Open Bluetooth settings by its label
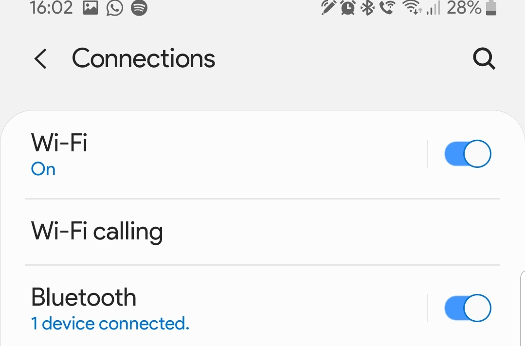525x346 pixels. click(84, 297)
